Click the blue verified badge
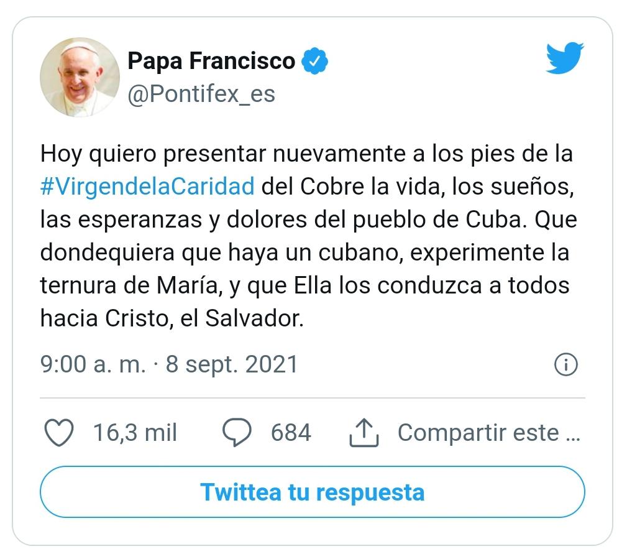The image size is (627, 559). tap(314, 61)
